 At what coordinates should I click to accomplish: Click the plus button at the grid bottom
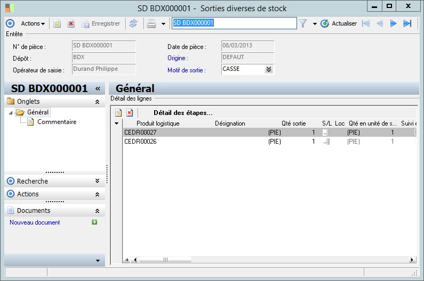(x=127, y=260)
